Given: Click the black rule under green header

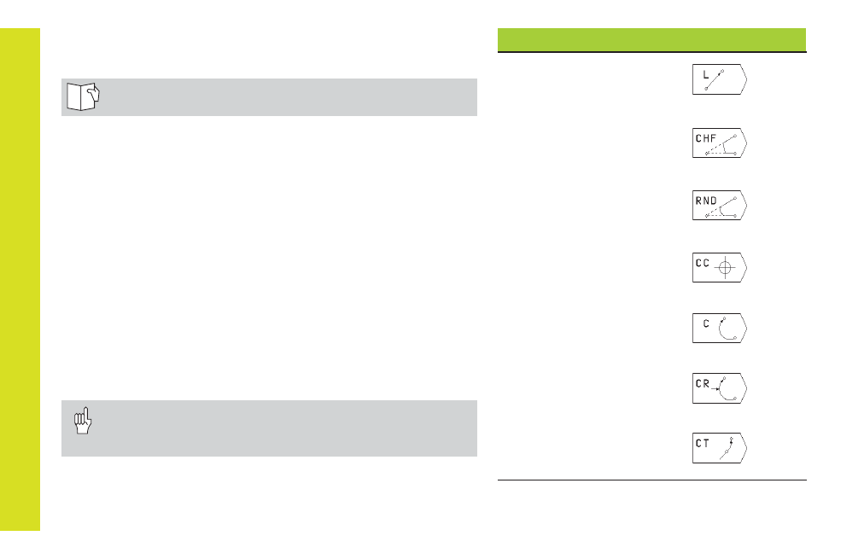Looking at the screenshot, I should 652,52.
